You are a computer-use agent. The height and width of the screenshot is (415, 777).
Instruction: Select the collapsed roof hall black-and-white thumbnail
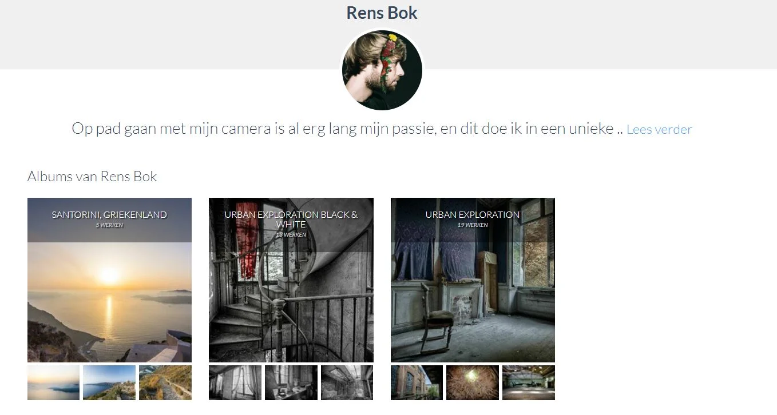tap(347, 383)
